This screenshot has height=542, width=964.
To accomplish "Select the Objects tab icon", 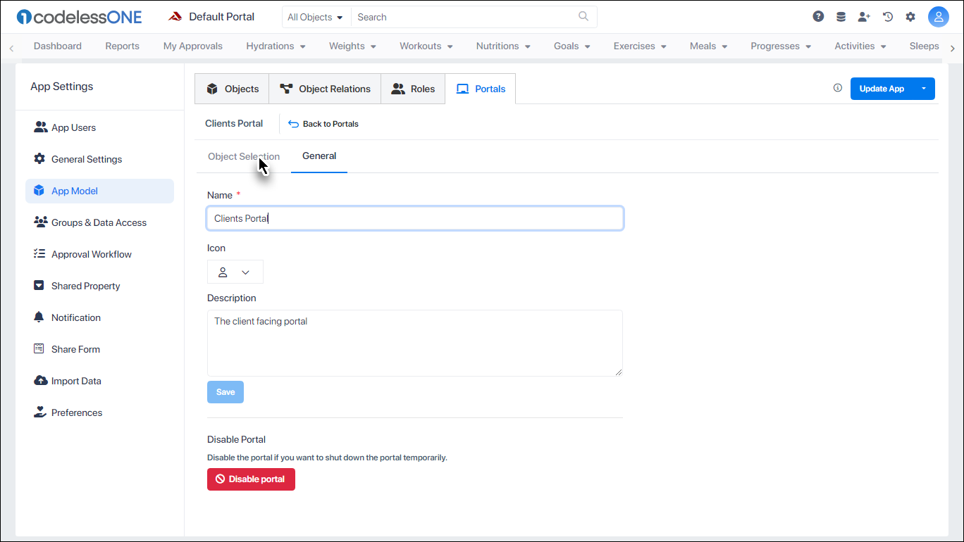I will [x=212, y=88].
